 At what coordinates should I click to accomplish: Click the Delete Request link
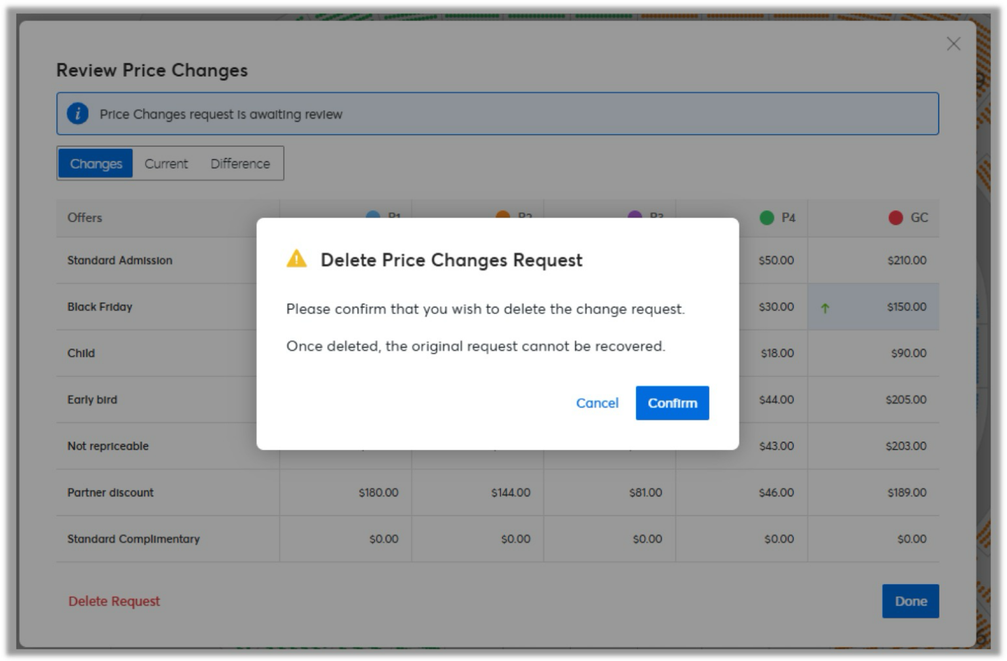coord(114,601)
